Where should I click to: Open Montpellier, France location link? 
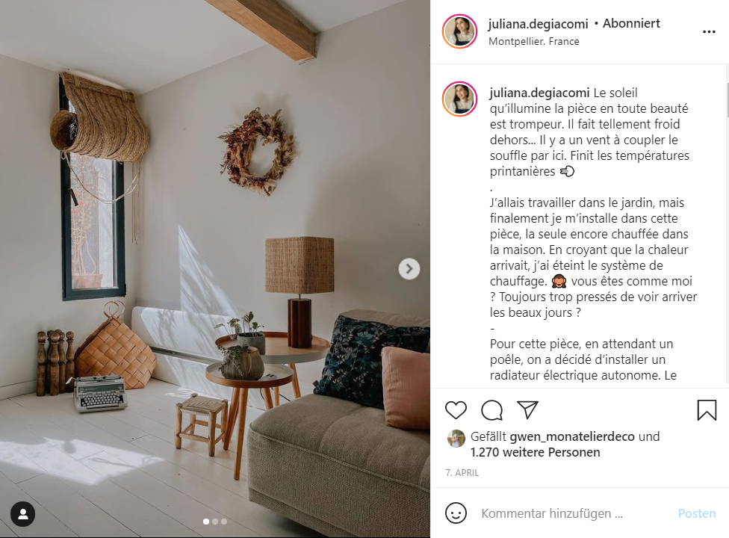click(534, 41)
